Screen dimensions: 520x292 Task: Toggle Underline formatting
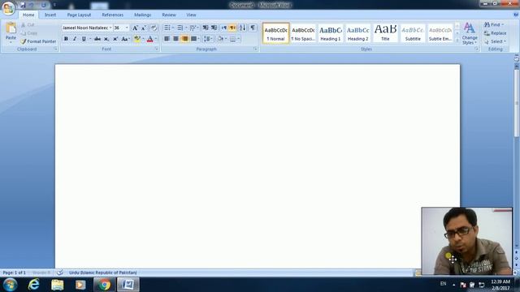click(84, 39)
